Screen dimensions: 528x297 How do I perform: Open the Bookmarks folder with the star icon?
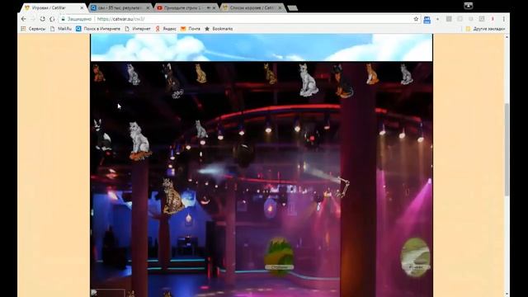pyautogui.click(x=219, y=29)
